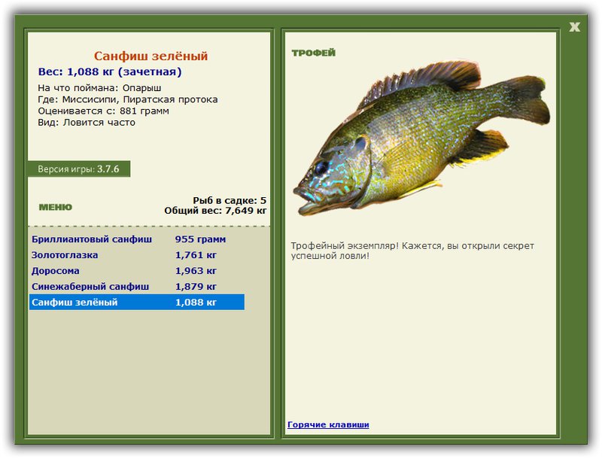Click the Версия игры 3.7.6 label
The image size is (602, 459).
tap(79, 169)
